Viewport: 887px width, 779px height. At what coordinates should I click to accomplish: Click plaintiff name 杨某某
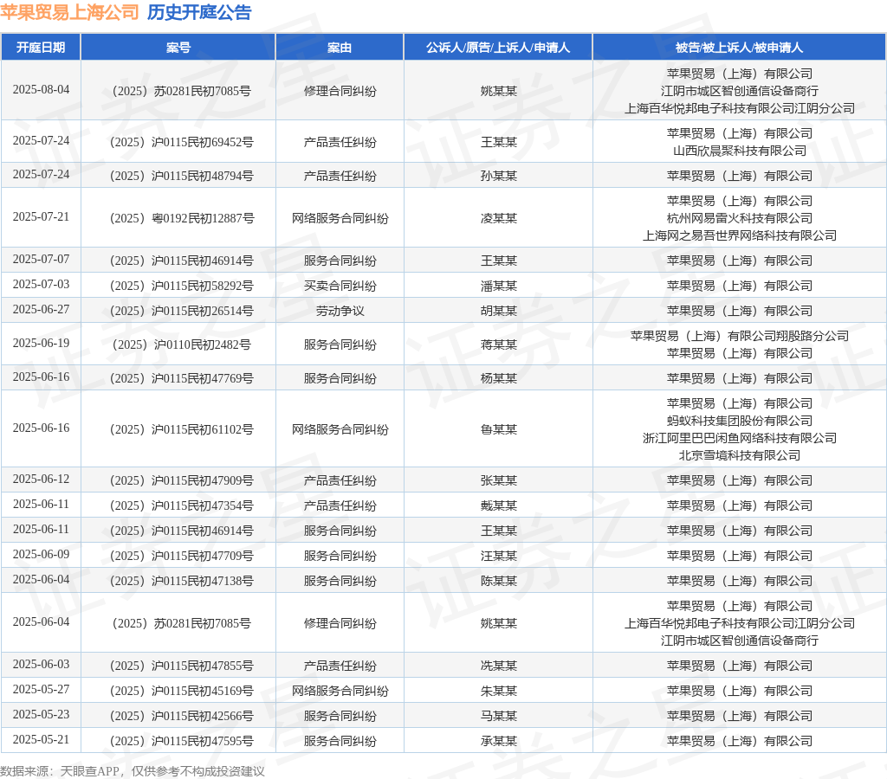tap(498, 378)
